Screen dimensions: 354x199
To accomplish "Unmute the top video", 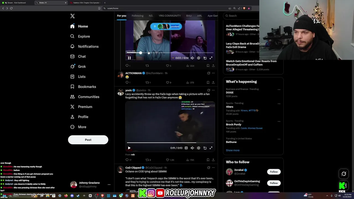I will [x=192, y=58].
